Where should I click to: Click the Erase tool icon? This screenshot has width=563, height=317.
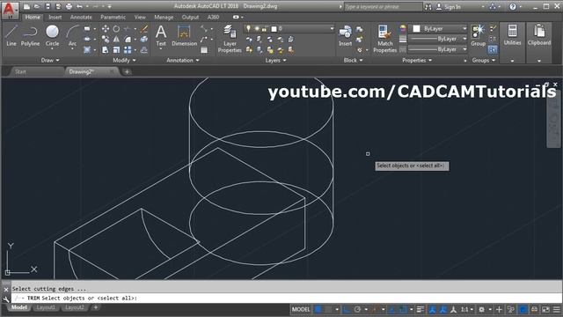(x=144, y=29)
